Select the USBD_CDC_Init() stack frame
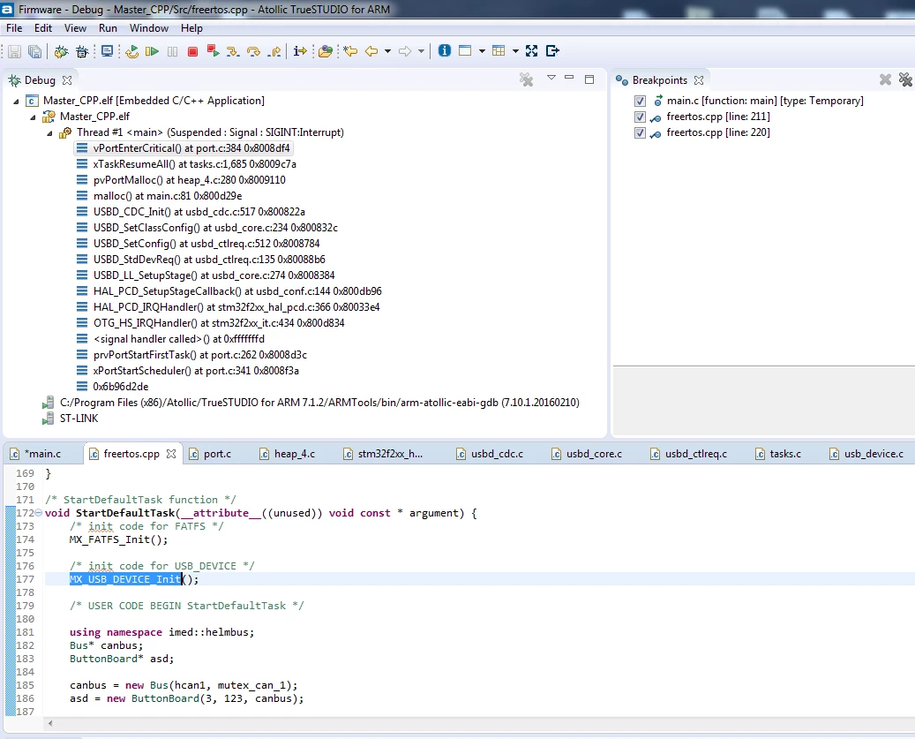 [199, 212]
